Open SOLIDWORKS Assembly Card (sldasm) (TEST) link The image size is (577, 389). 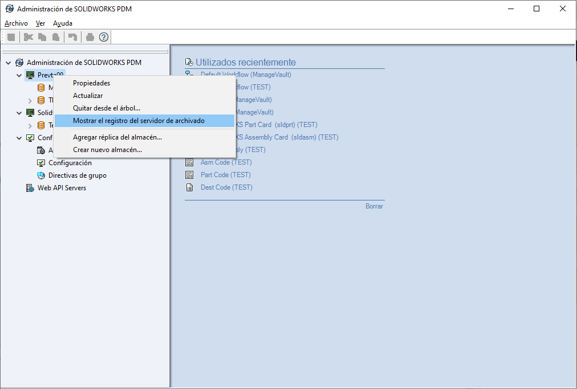pyautogui.click(x=287, y=137)
